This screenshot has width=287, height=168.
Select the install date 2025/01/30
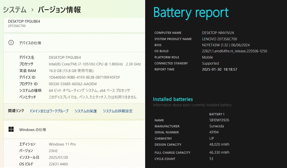[x=58, y=157]
